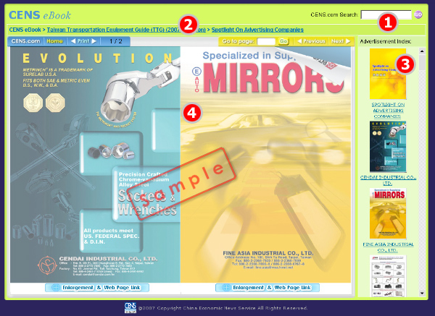This screenshot has height=316, width=435.
Task: Type in the Go to page box
Action: (266, 41)
